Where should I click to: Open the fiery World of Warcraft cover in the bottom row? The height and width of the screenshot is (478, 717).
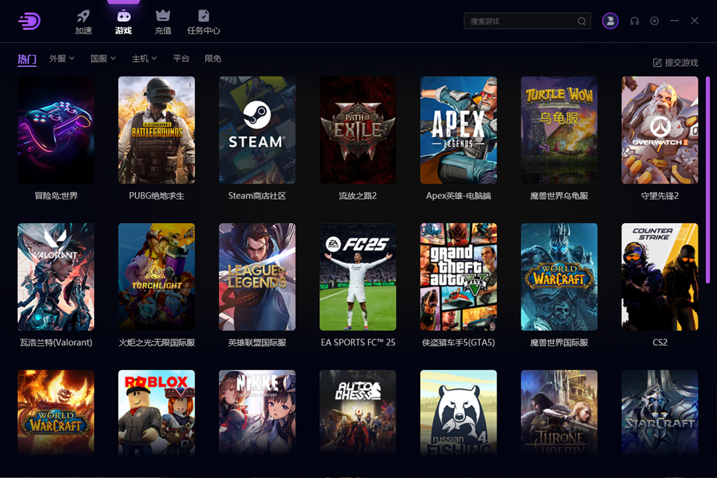[56, 412]
